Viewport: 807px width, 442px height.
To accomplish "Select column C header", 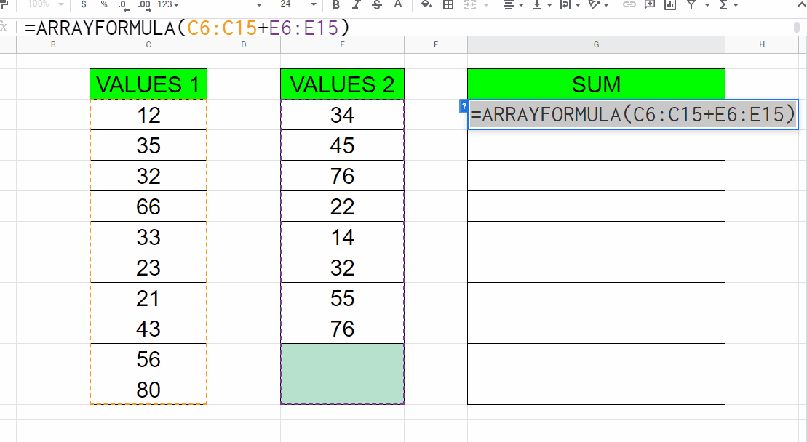I will pyautogui.click(x=148, y=45).
